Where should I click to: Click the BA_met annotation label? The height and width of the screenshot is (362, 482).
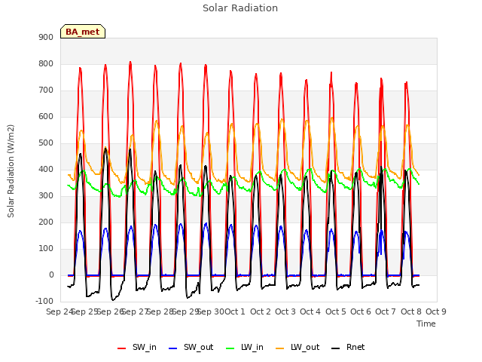83,32
